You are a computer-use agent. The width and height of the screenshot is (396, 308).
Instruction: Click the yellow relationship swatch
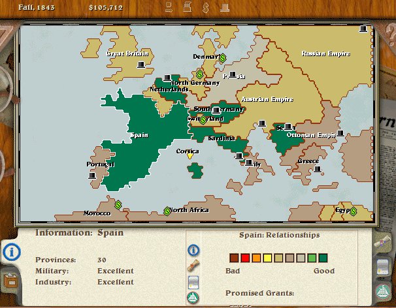point(267,258)
